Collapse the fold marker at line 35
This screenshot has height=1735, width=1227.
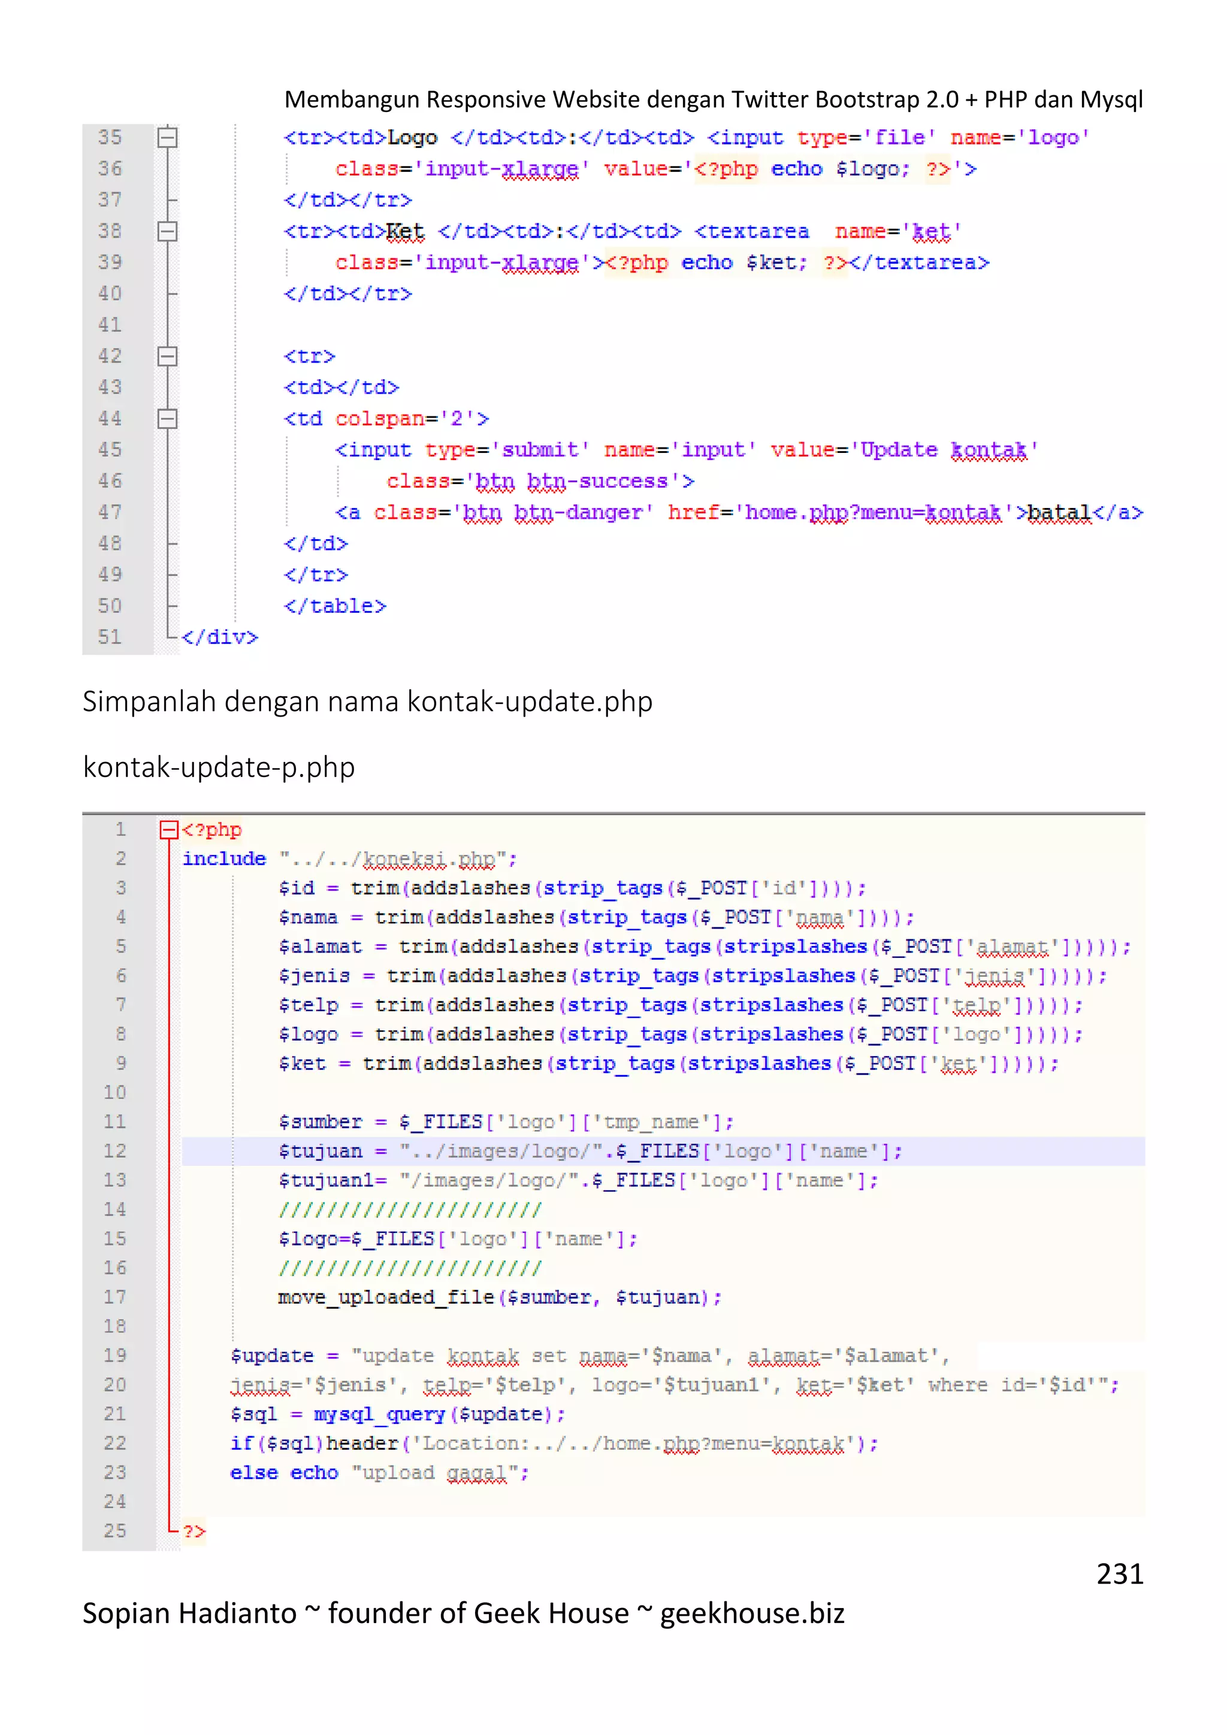click(x=167, y=137)
